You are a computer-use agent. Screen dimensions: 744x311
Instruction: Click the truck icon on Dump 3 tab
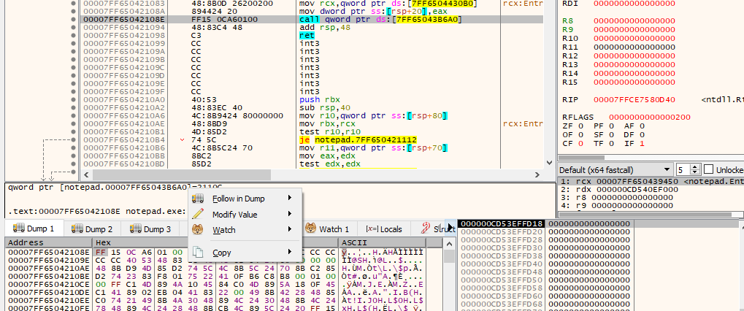[135, 229]
